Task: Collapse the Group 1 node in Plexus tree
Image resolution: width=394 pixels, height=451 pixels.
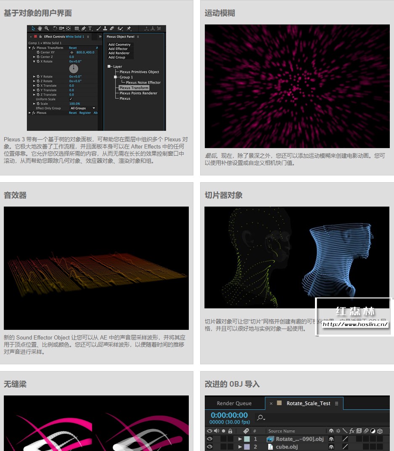Action: tap(115, 77)
